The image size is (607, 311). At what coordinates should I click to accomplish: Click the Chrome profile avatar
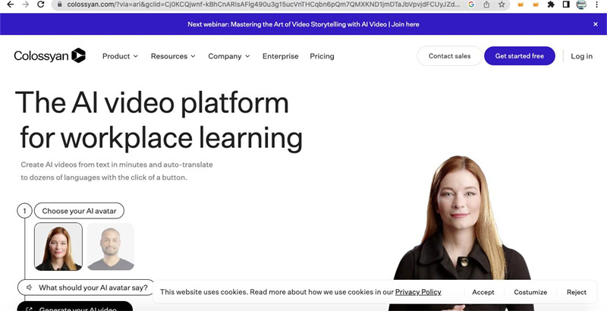(581, 5)
